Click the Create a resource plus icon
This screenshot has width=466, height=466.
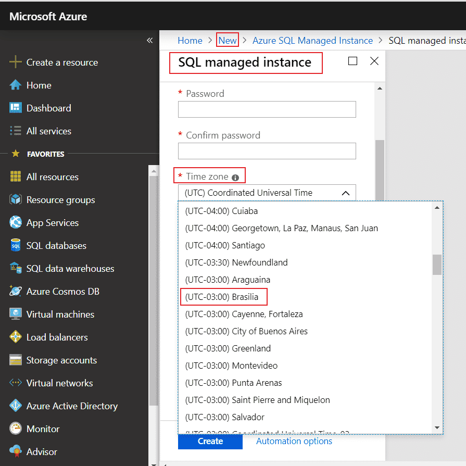[16, 62]
